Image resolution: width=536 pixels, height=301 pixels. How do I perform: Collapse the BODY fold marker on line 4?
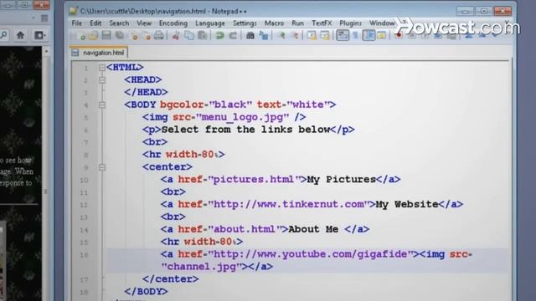coord(102,105)
